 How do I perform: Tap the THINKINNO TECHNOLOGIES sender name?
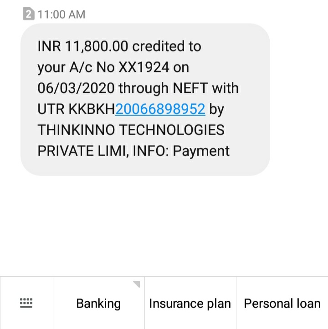point(131,130)
